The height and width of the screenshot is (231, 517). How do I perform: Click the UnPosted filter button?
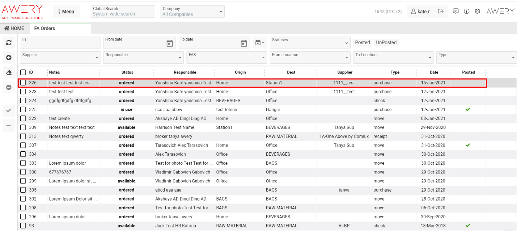pyautogui.click(x=386, y=42)
